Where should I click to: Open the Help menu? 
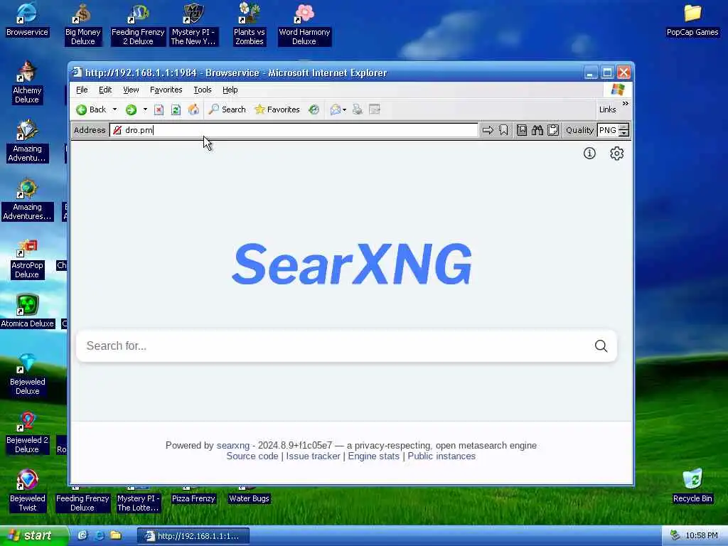point(230,90)
